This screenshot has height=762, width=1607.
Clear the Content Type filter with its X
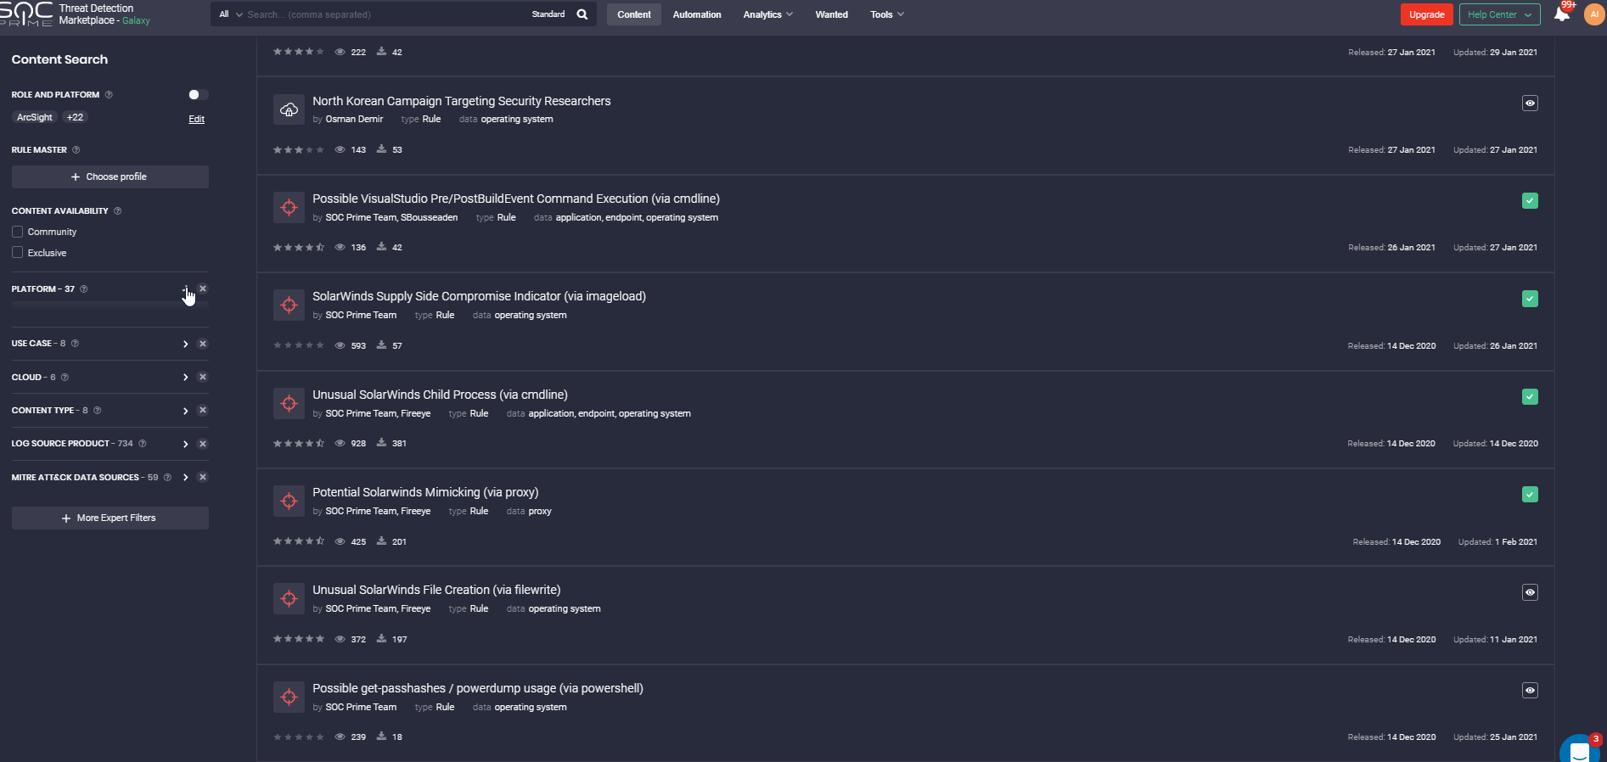(x=203, y=410)
